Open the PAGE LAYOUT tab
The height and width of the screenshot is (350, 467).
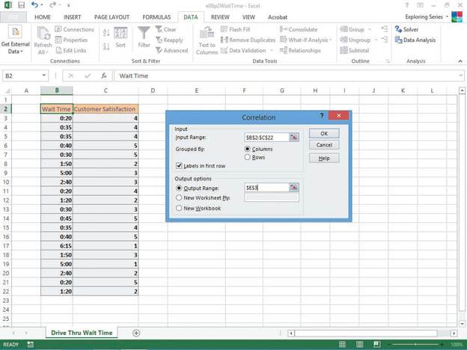(x=110, y=16)
